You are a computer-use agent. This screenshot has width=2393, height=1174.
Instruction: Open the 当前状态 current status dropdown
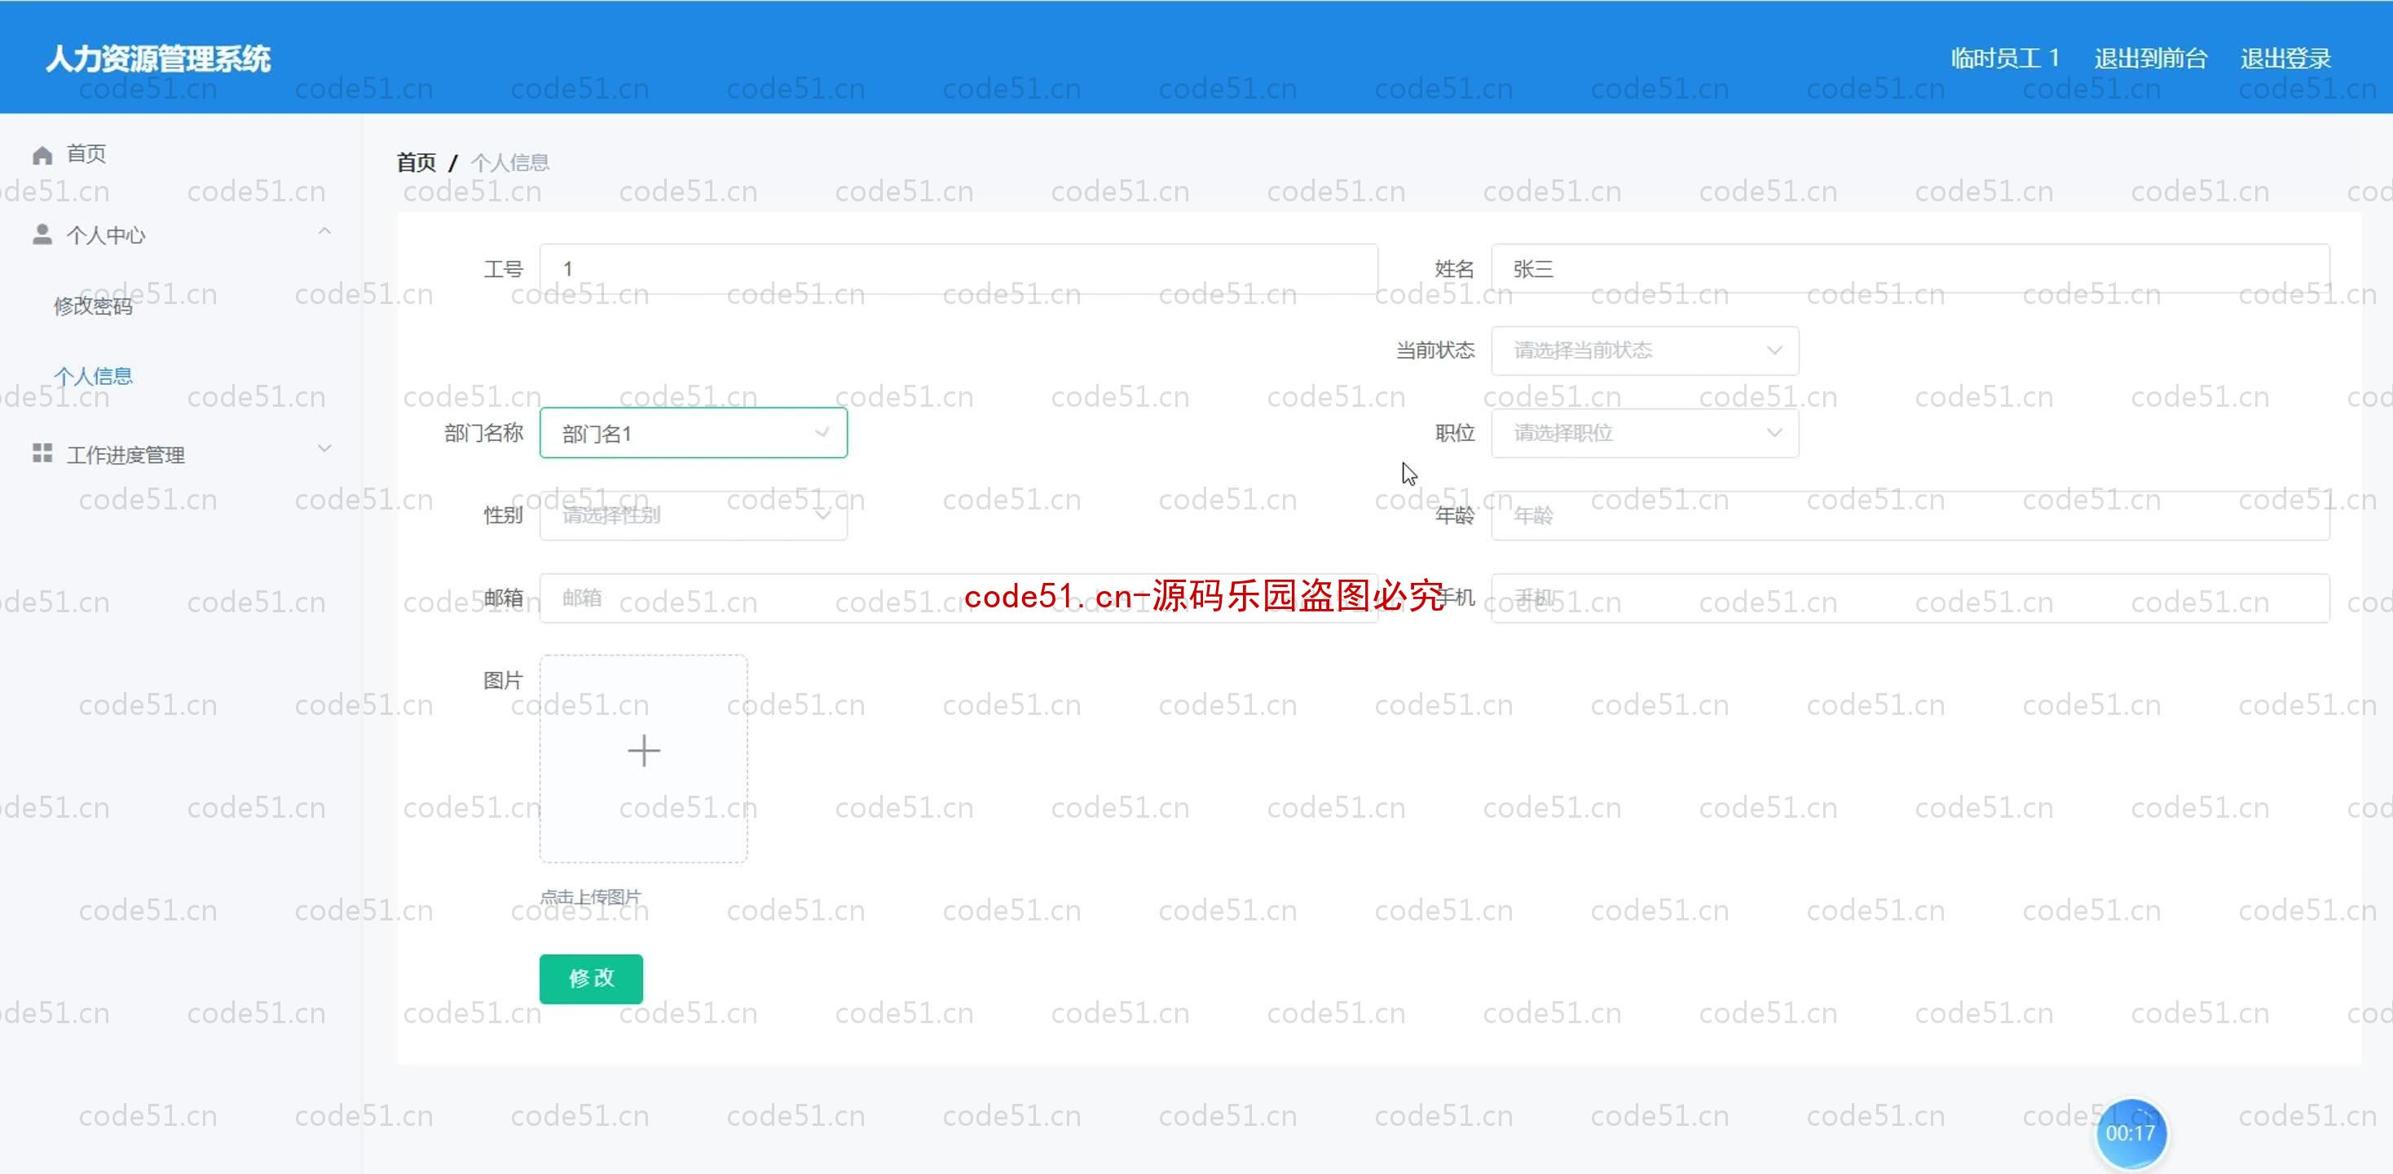coord(1641,351)
